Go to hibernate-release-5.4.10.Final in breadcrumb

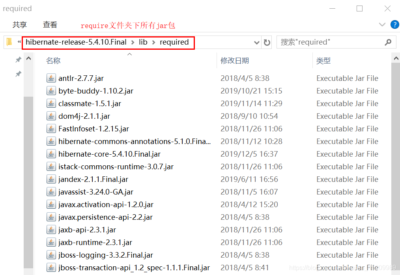click(76, 42)
